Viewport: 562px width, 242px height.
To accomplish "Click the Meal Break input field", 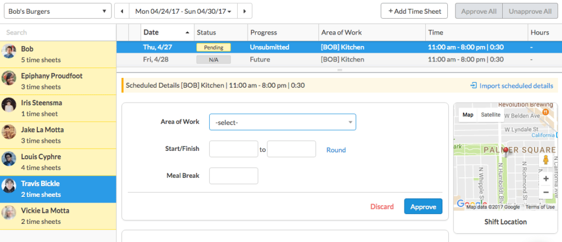I will pos(234,176).
